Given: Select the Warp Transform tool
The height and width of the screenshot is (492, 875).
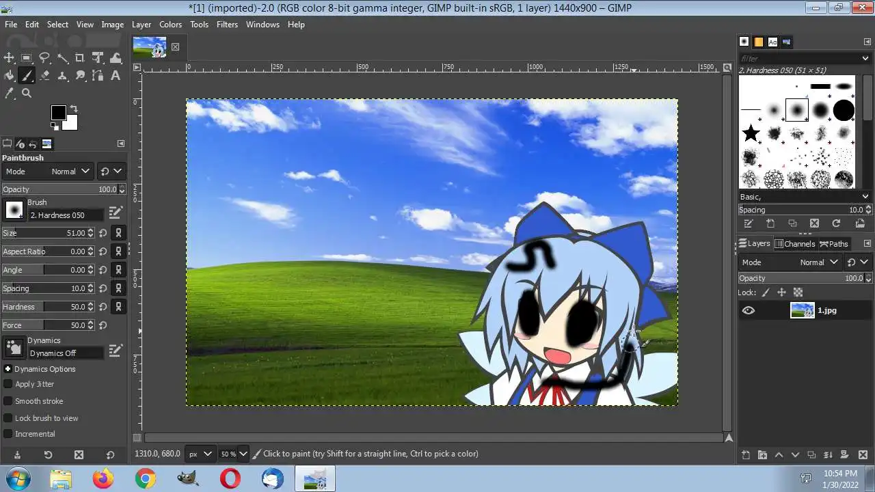Looking at the screenshot, I should coord(116,58).
